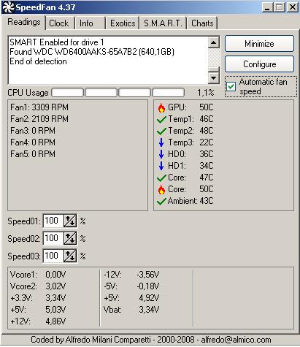Click the +3.3V 3,34V reading
300x347 pixels.
tap(38, 298)
